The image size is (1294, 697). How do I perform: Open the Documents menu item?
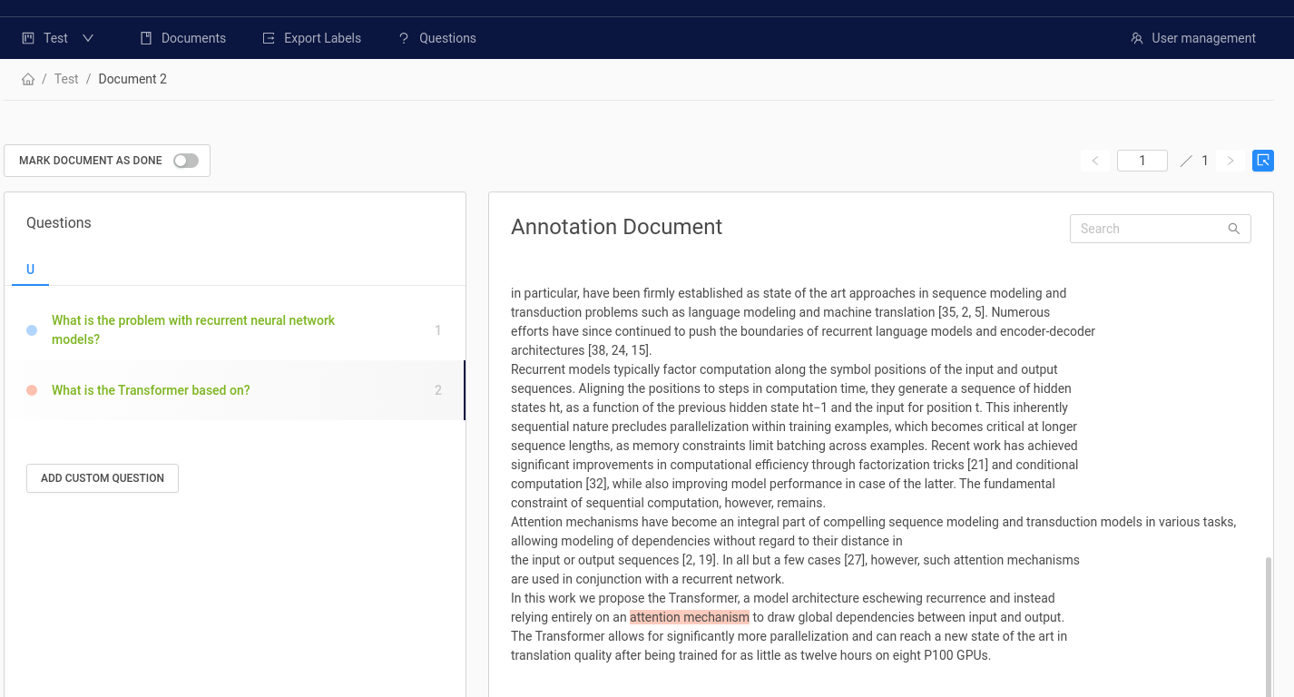point(193,38)
